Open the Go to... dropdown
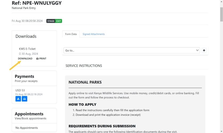Viewport: 223px width, 133px height. [x=132, y=51]
